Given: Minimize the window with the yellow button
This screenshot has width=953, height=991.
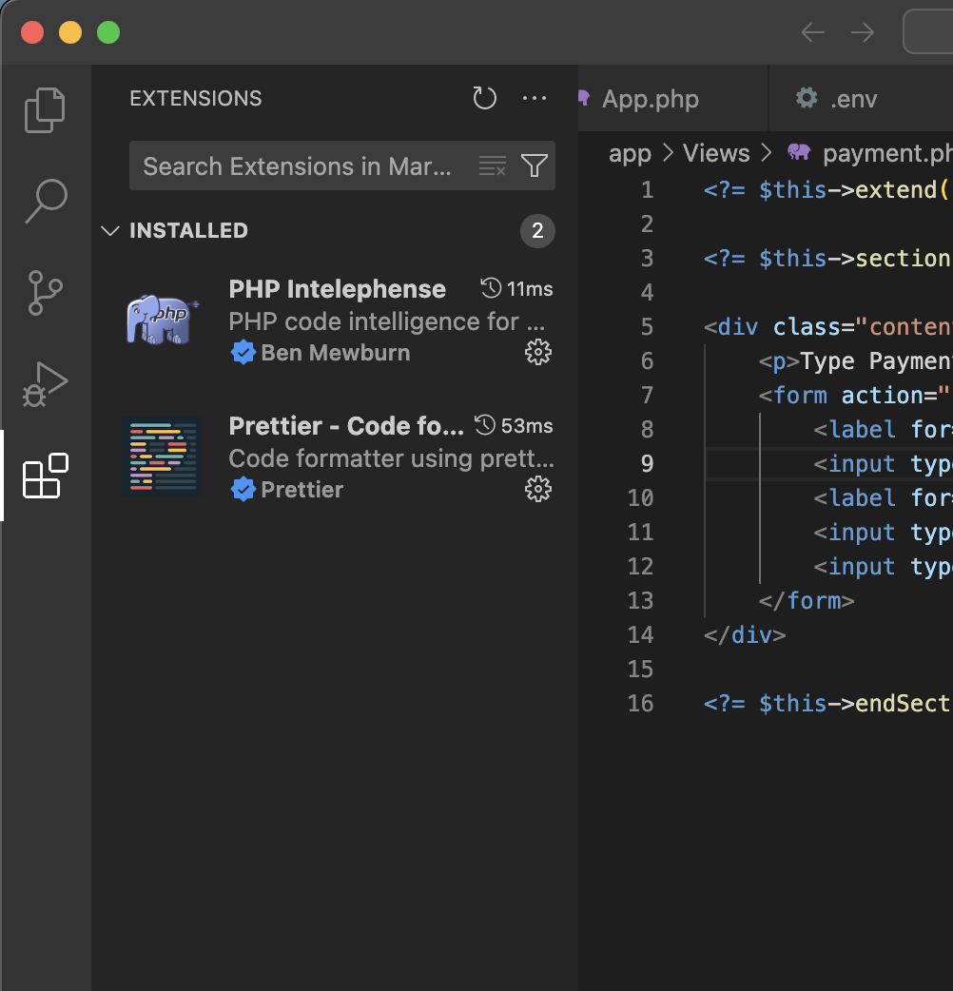Looking at the screenshot, I should [x=70, y=32].
